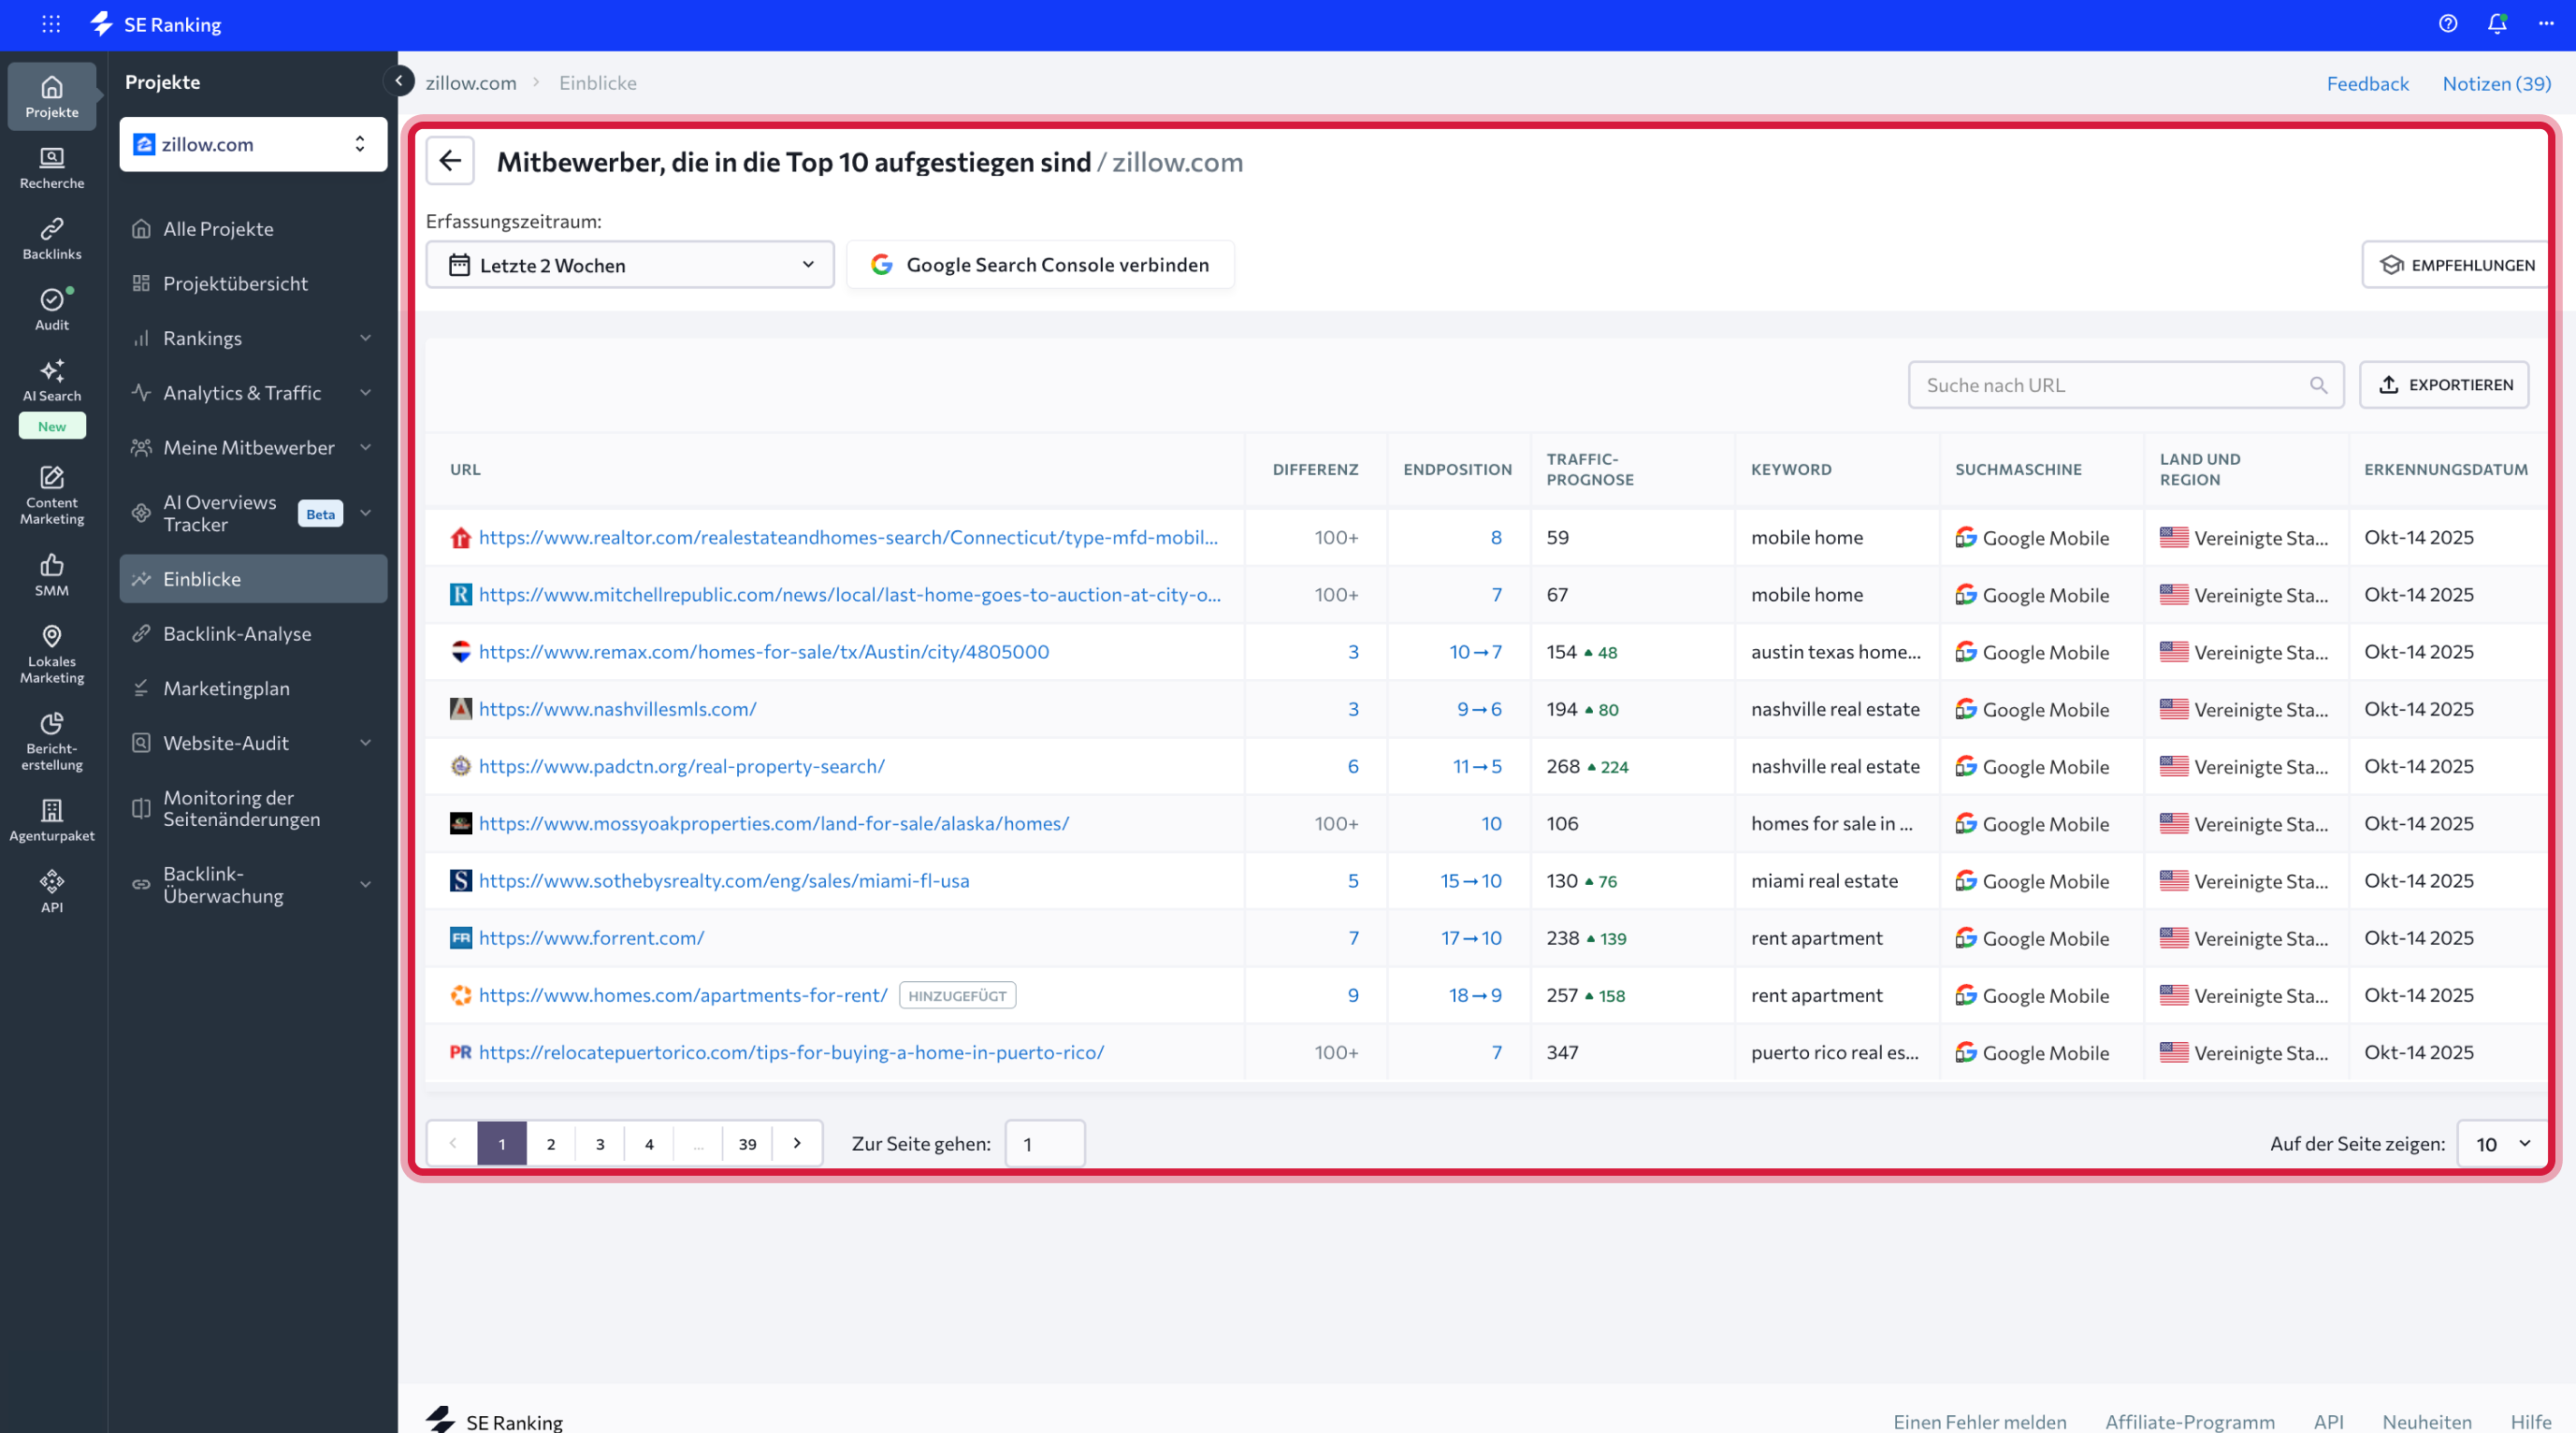The width and height of the screenshot is (2576, 1433).
Task: Collapse the Projekte sidebar panel
Action: click(x=398, y=81)
